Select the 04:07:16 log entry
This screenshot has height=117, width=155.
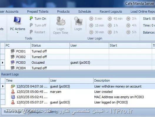coord(78,86)
